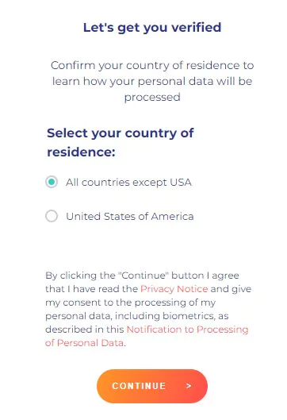The width and height of the screenshot is (287, 420).
Task: Choose the United States of America radio button
Action: click(x=52, y=216)
